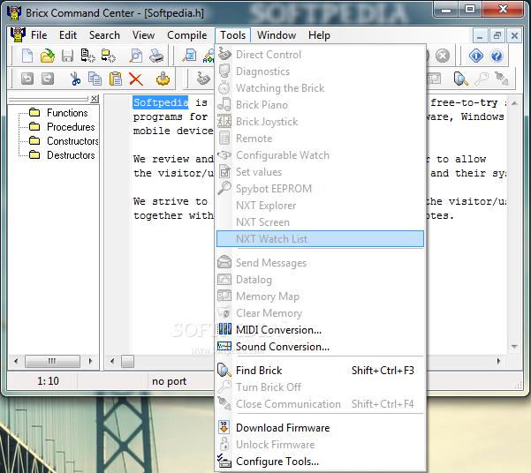
Task: Click the Open file folder icon
Action: [48, 56]
